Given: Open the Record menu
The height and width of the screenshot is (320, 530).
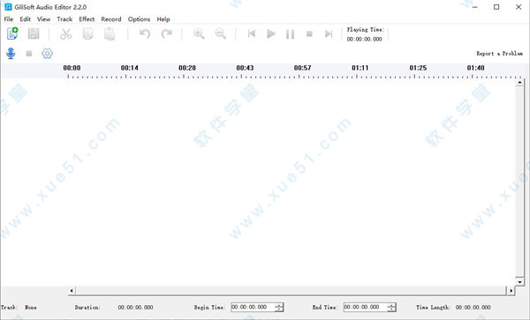Looking at the screenshot, I should tap(111, 19).
